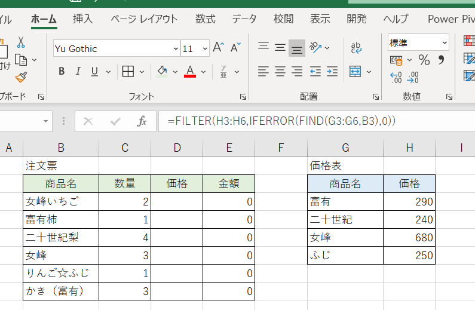The image size is (475, 310).
Task: Toggle underline formatting
Action: point(94,72)
